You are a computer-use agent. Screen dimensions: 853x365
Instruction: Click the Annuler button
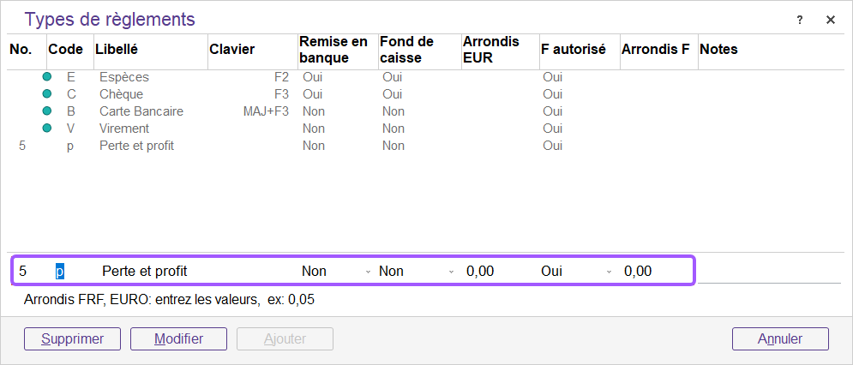780,338
